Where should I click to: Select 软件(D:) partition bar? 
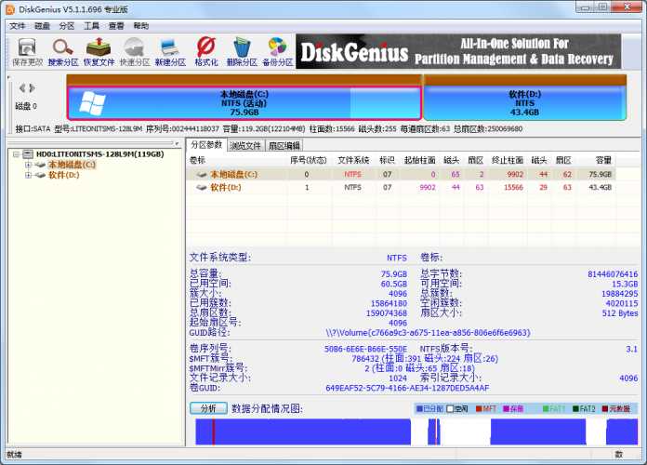[525, 103]
